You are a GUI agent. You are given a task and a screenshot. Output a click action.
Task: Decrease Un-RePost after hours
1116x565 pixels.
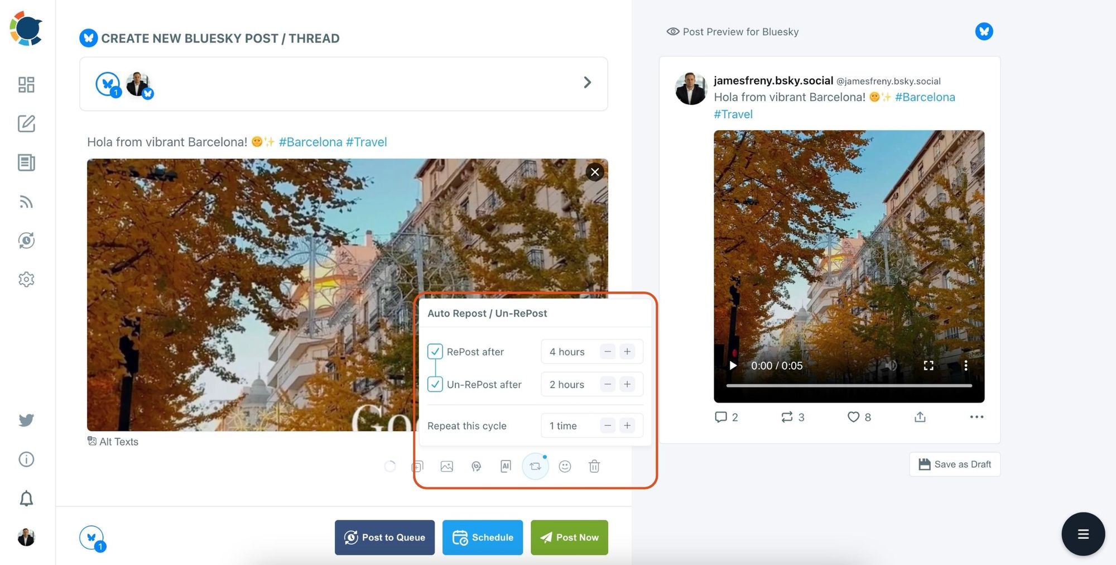coord(608,384)
